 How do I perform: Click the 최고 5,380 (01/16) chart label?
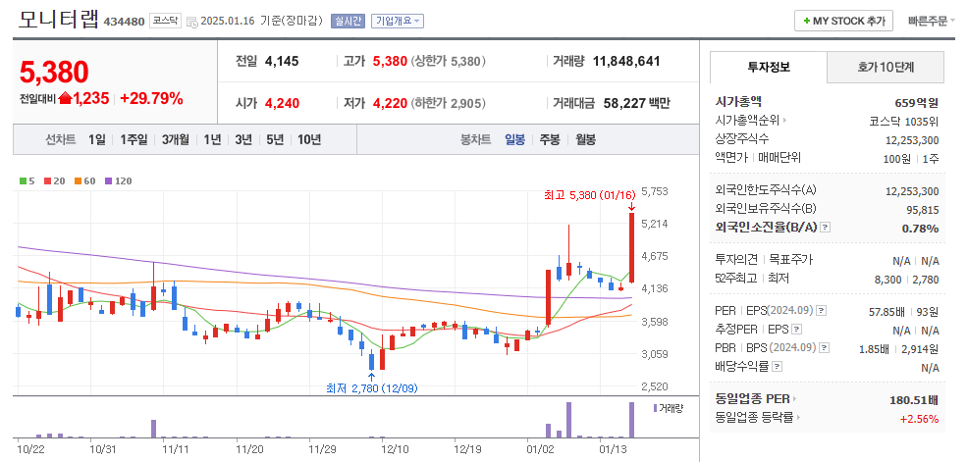tap(590, 195)
